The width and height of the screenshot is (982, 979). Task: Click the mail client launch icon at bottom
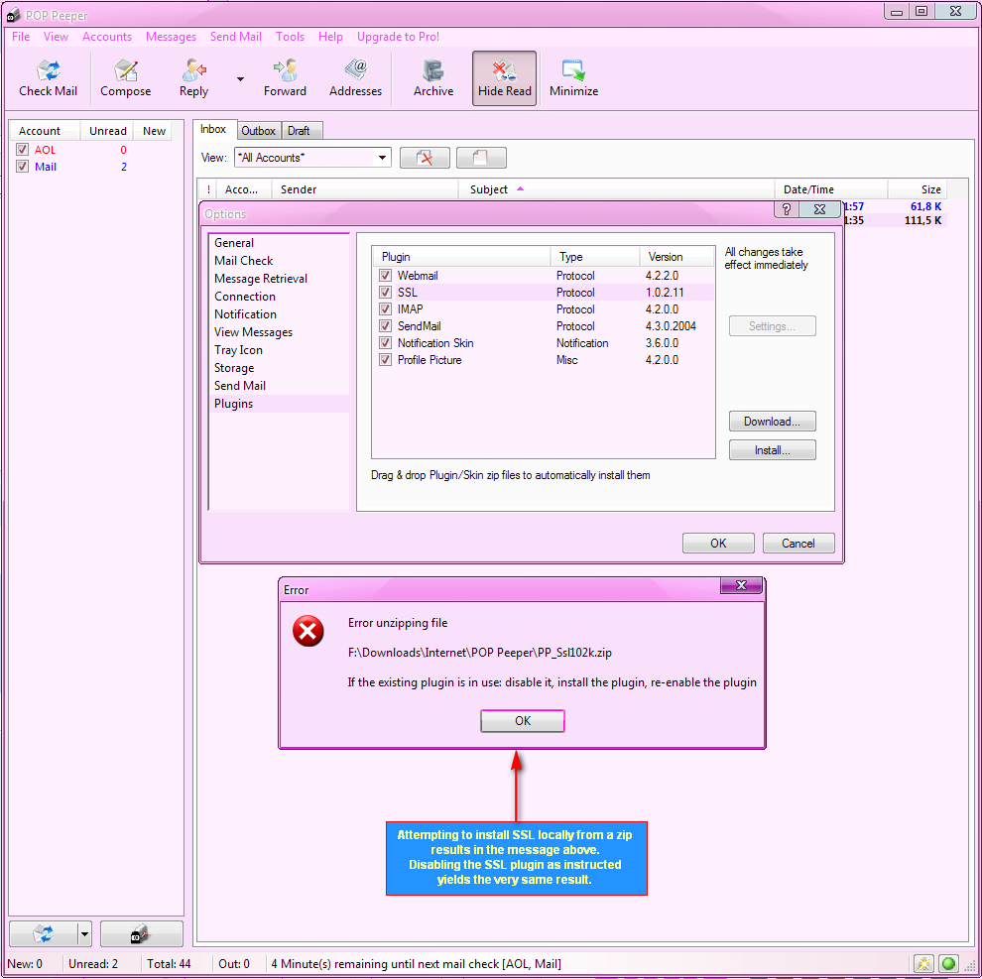pos(142,934)
